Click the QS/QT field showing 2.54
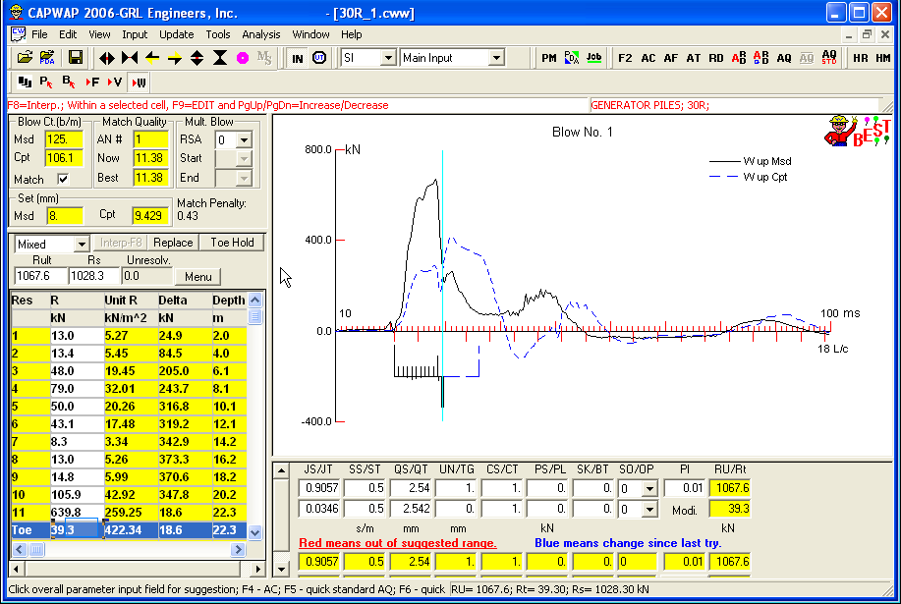 pos(411,488)
